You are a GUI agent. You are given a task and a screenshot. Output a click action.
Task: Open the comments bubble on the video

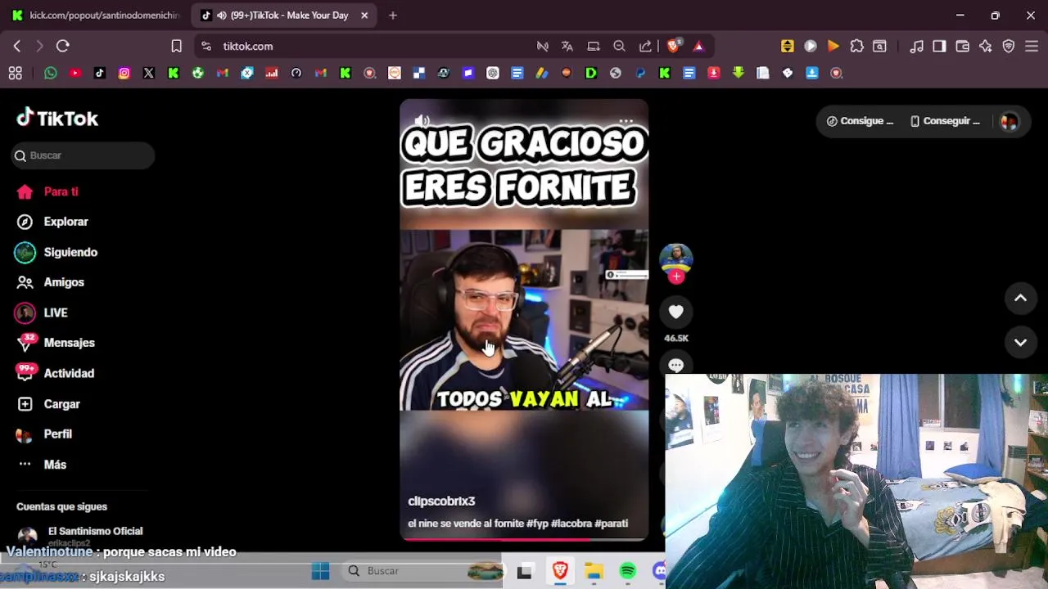[x=676, y=366]
